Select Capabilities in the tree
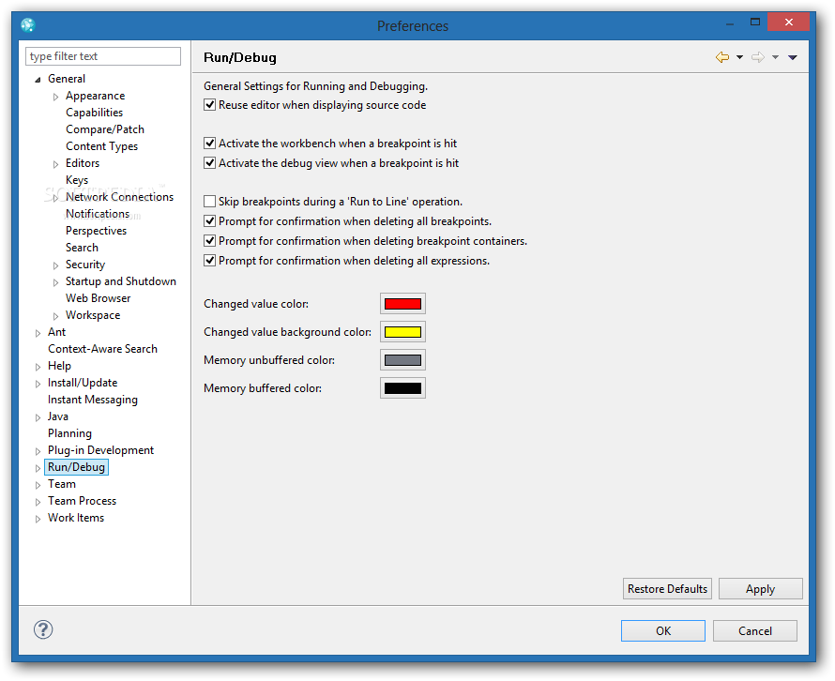 [94, 113]
